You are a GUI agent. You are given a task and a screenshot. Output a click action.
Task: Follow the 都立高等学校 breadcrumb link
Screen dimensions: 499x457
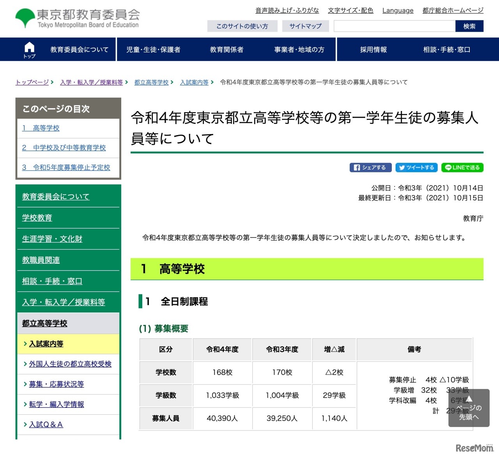point(151,82)
